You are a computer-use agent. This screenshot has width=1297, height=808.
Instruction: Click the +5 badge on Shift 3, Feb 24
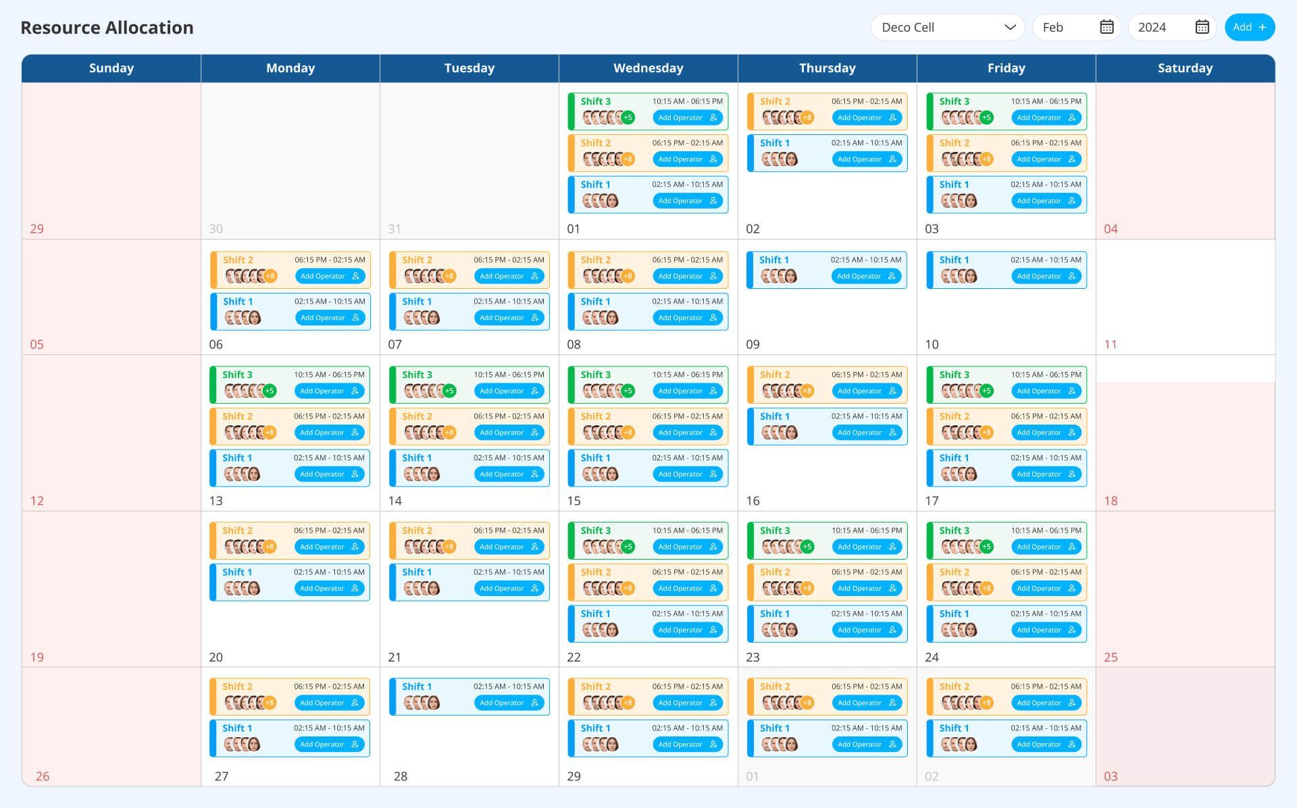986,547
